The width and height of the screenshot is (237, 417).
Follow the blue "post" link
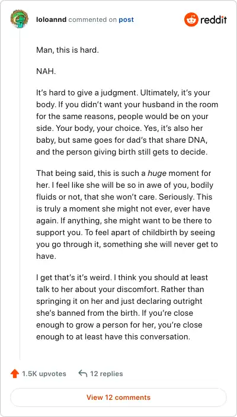click(x=126, y=20)
